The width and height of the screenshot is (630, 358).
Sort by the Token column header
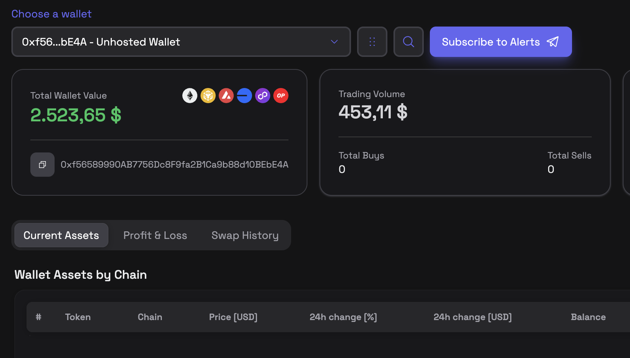coord(78,317)
